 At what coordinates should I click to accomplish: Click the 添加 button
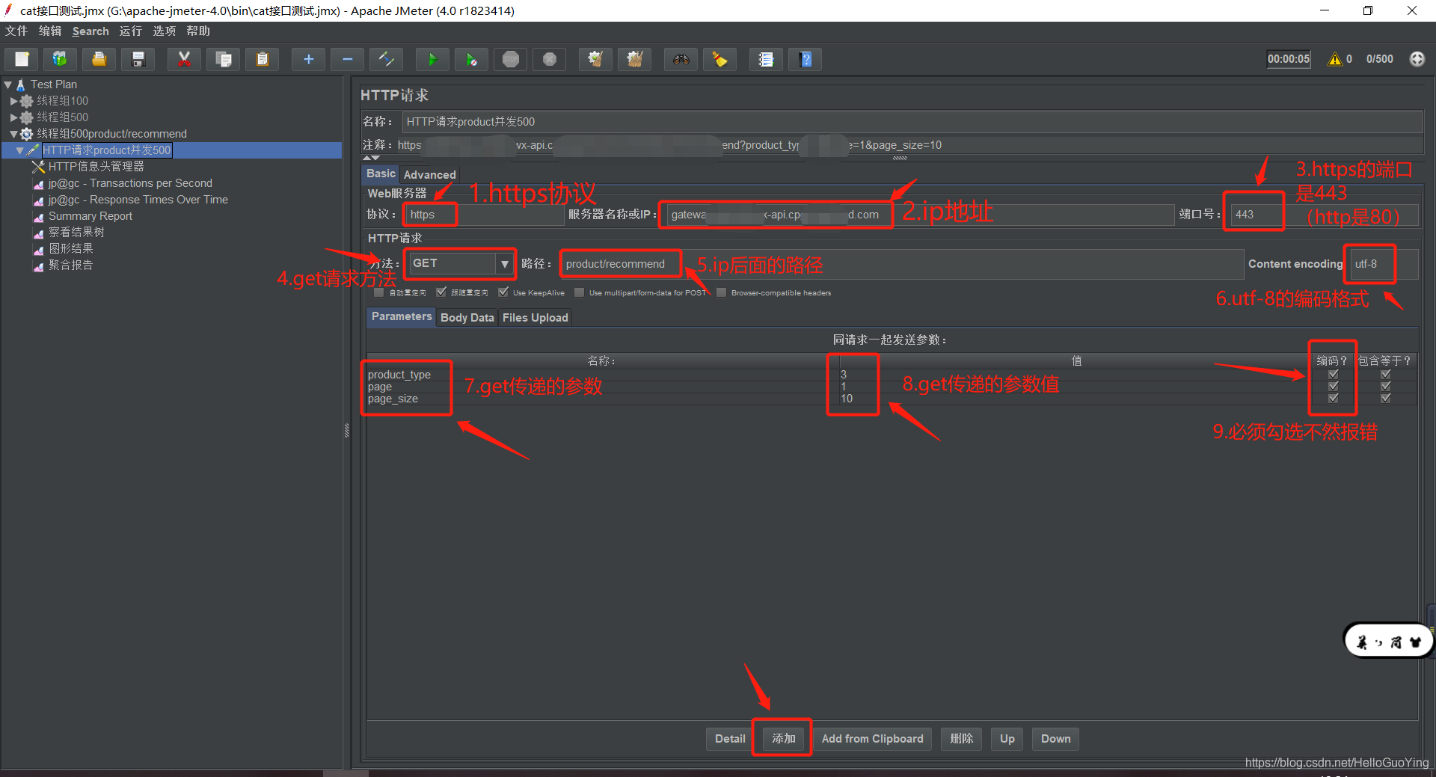(783, 739)
